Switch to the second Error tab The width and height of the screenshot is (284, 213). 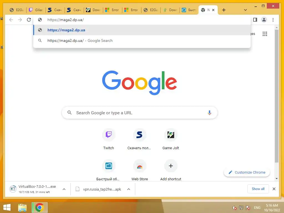pyautogui.click(x=131, y=10)
